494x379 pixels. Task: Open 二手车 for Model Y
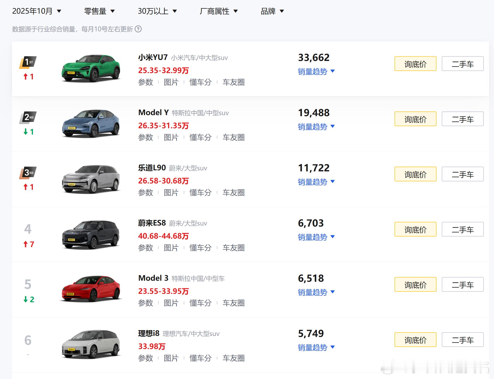tap(463, 119)
